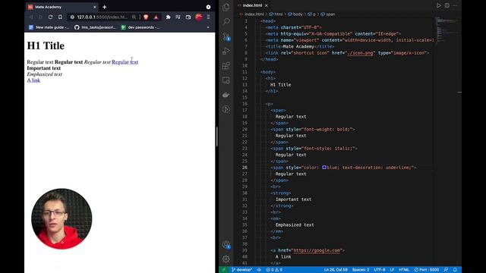
Task: Expand the bookmarks overflow chevron
Action: click(208, 27)
